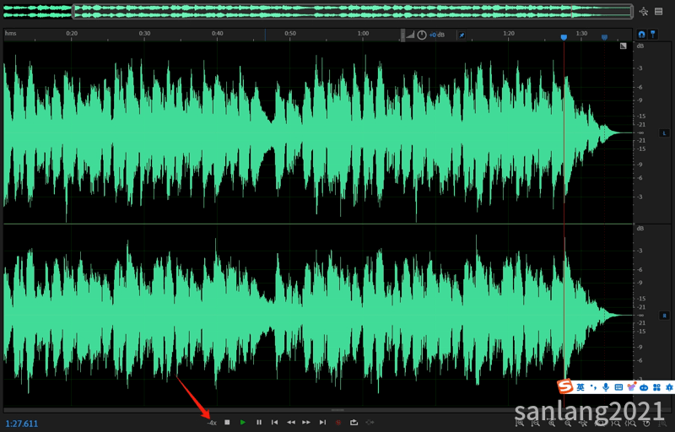Click the HUD volume gain knob
The width and height of the screenshot is (675, 432).
pos(422,35)
